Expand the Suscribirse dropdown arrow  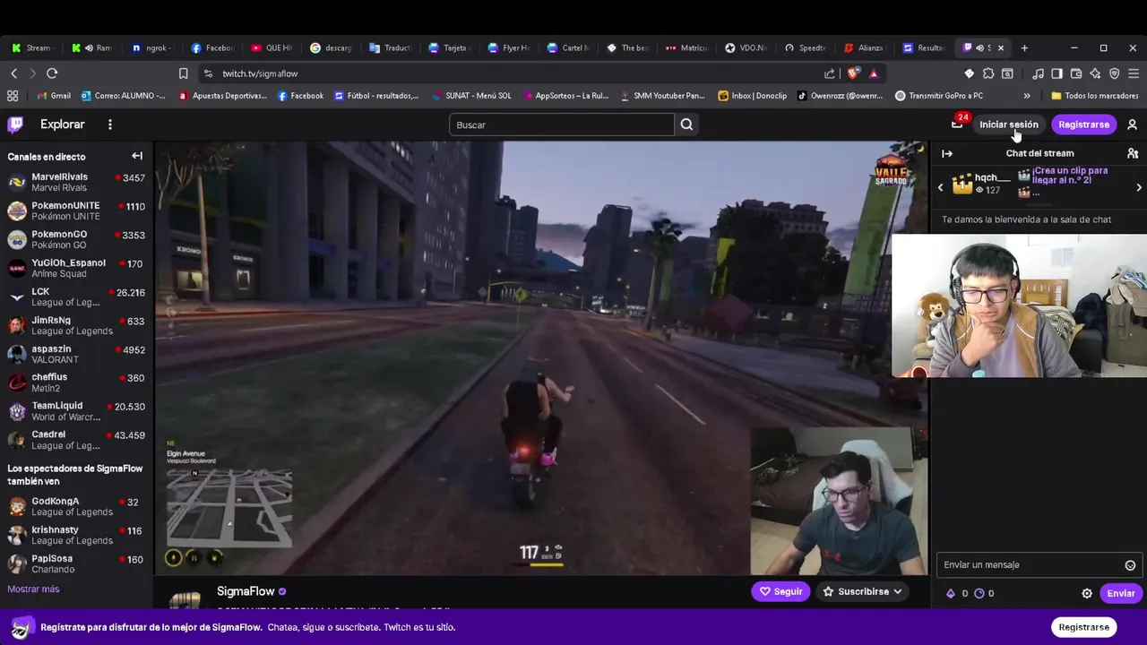897,591
